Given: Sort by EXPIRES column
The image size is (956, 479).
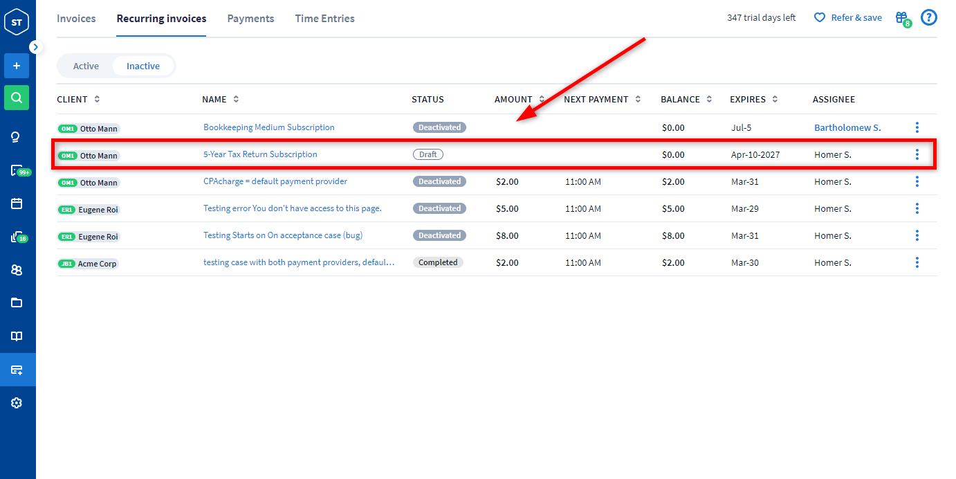Looking at the screenshot, I should 754,99.
